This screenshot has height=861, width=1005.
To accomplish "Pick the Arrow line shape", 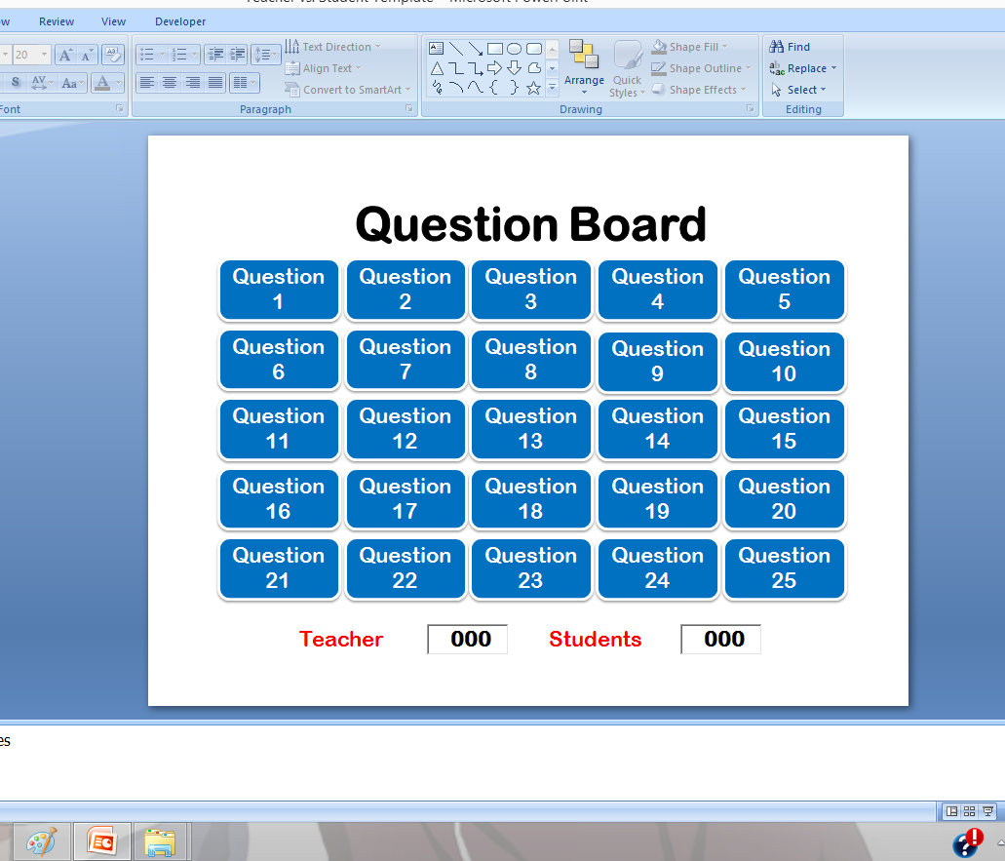I will point(475,48).
